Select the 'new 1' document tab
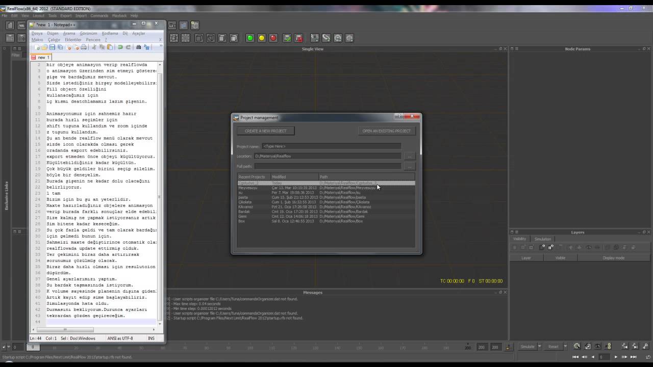 click(x=40, y=57)
